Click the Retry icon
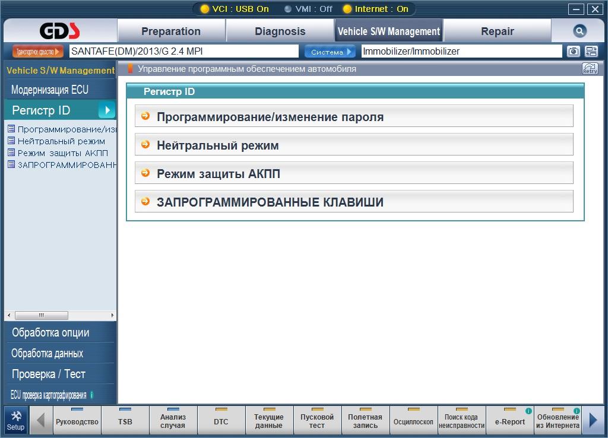The width and height of the screenshot is (608, 438). click(x=590, y=69)
